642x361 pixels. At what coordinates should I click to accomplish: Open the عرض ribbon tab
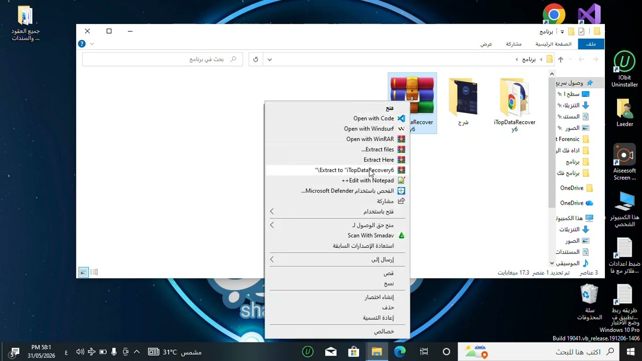[x=487, y=44]
